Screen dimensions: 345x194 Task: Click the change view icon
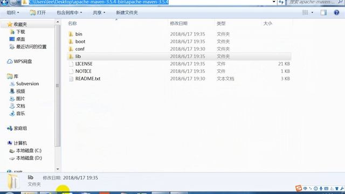coord(305,12)
